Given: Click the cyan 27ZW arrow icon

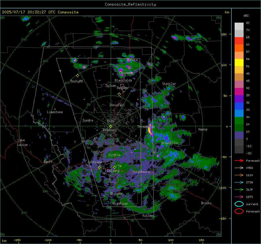Looking at the screenshot, I should click(x=239, y=182).
